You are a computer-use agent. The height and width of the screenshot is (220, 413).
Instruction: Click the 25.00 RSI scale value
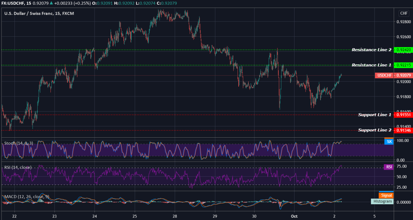click(x=402, y=187)
